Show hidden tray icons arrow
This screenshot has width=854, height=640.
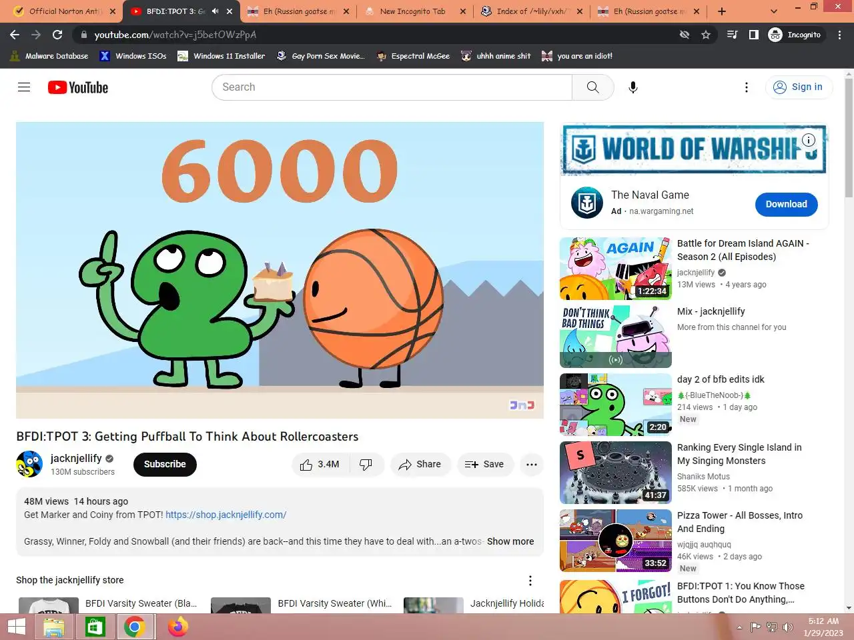click(739, 627)
